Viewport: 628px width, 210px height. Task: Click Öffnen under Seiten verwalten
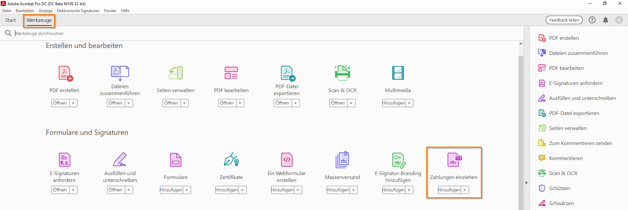(x=171, y=103)
